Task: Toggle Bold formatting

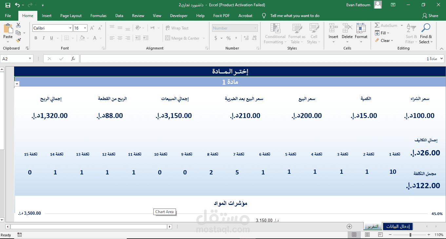Action: [x=36, y=38]
